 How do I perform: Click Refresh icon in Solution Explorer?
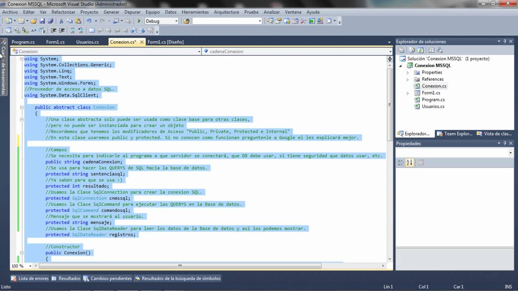pos(420,50)
